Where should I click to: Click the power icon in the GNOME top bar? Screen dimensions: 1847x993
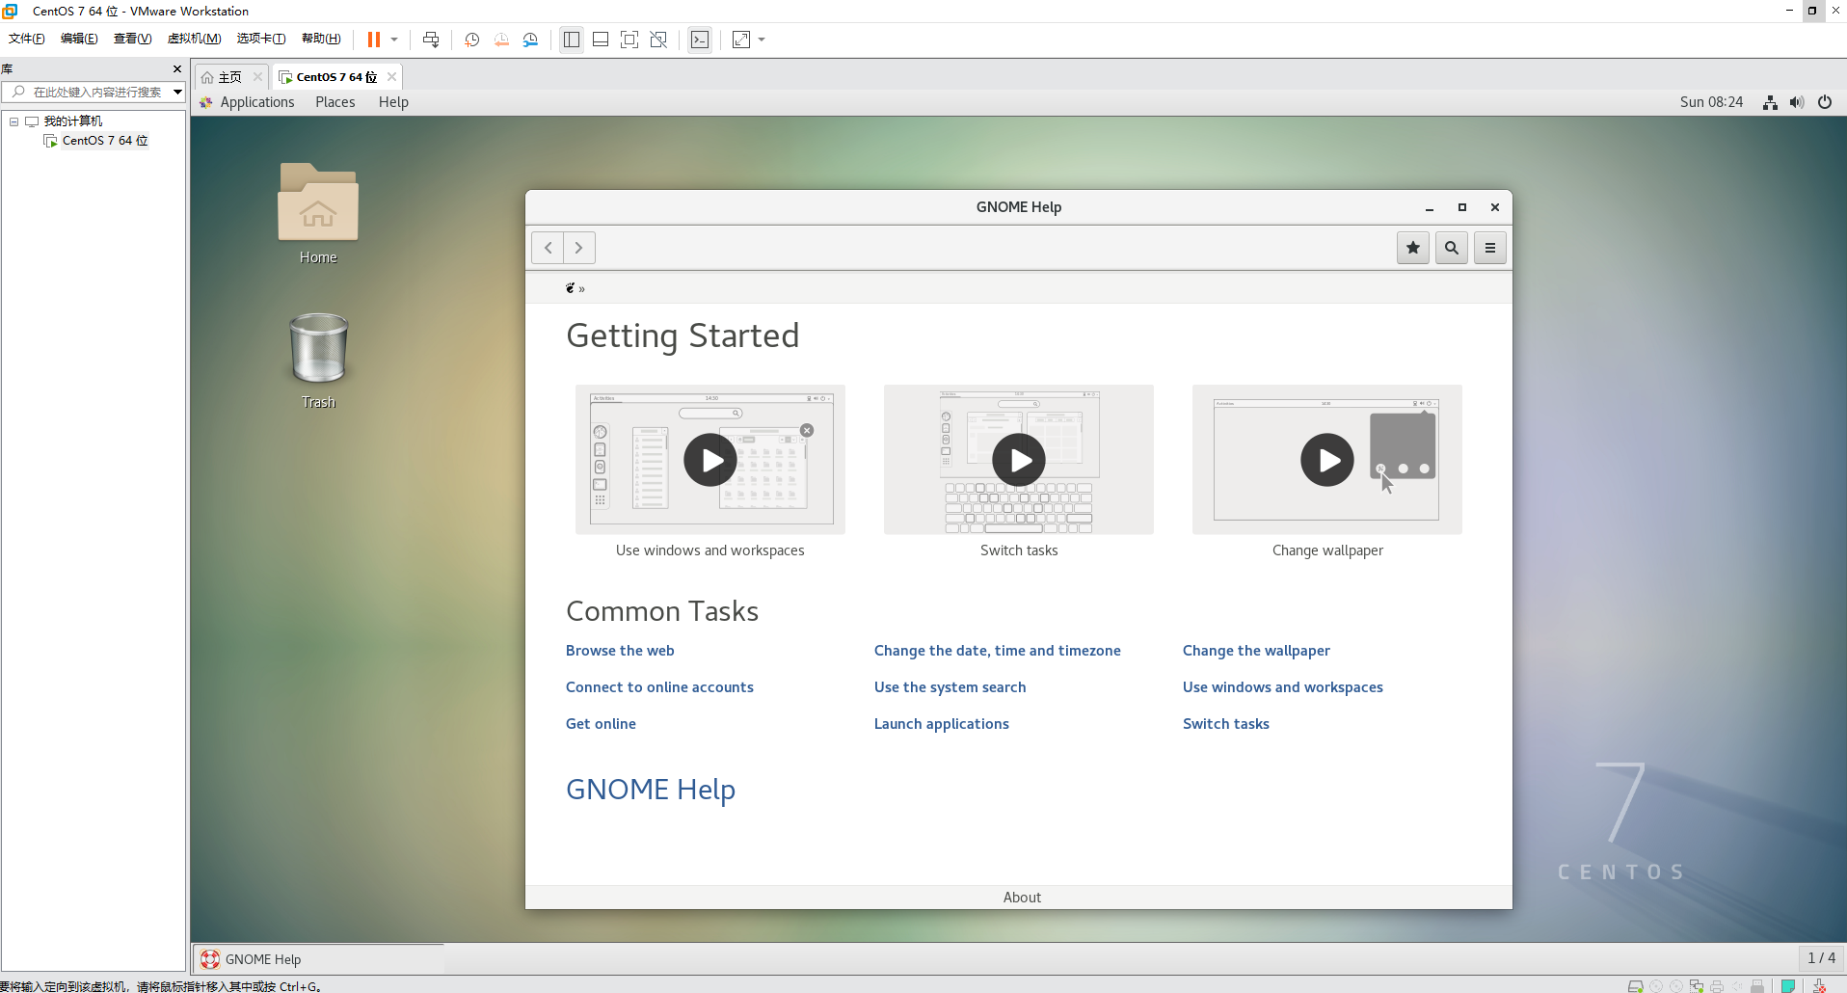(x=1825, y=102)
